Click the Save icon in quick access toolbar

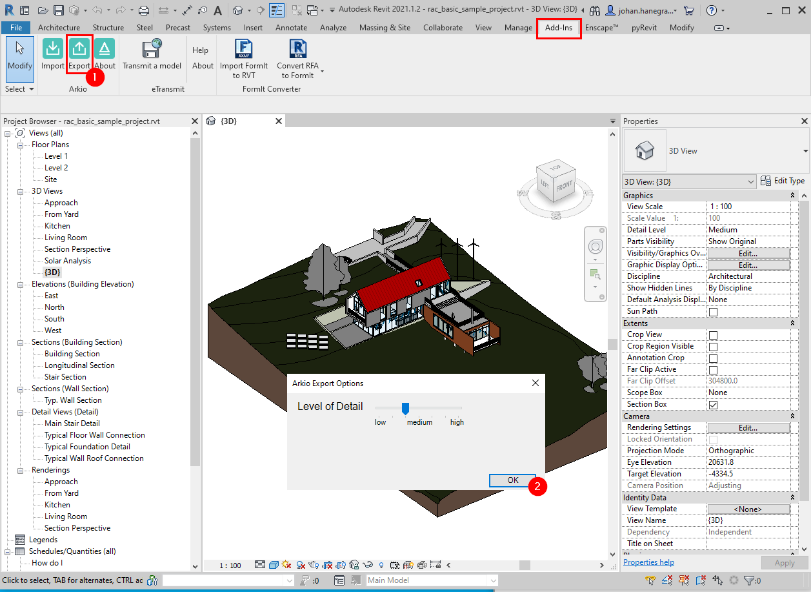point(59,10)
